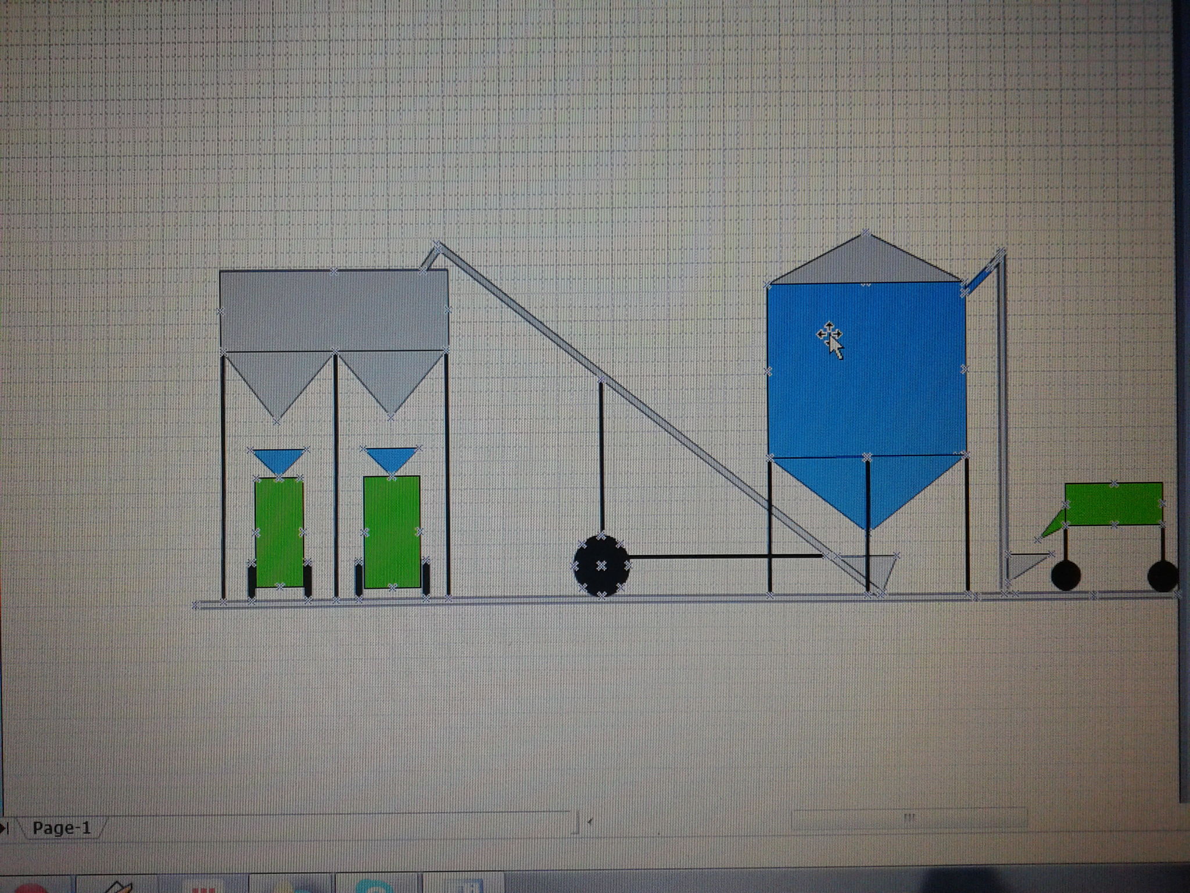
Task: Switch to the Page-1 sheet tab
Action: [61, 828]
